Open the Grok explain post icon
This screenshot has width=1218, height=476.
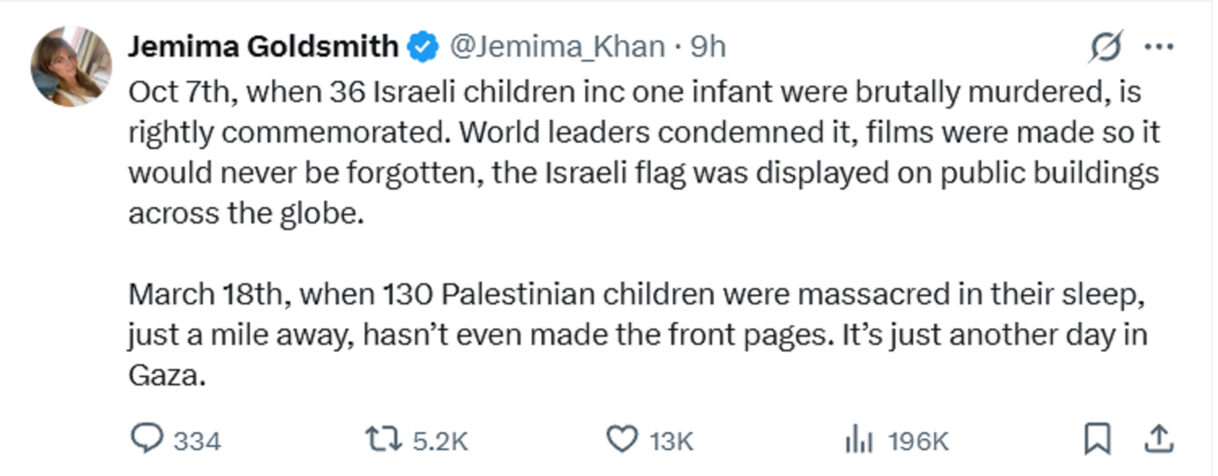click(1105, 46)
